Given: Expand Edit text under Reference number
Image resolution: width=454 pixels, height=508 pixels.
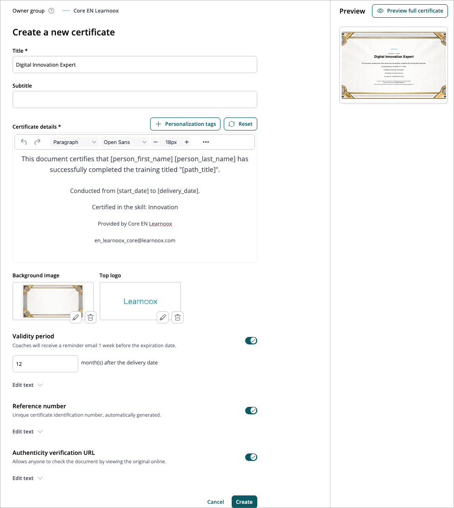Looking at the screenshot, I should (28, 432).
